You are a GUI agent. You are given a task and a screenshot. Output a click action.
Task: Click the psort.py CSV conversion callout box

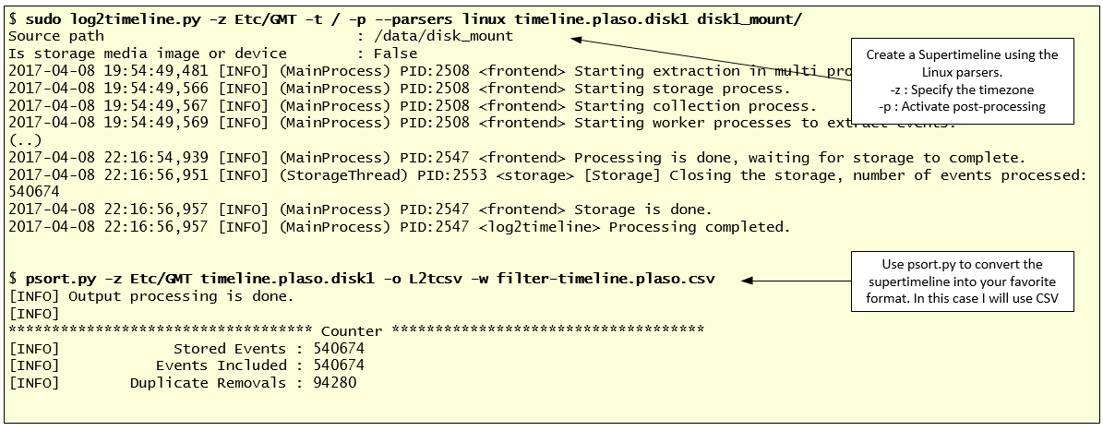[x=961, y=280]
